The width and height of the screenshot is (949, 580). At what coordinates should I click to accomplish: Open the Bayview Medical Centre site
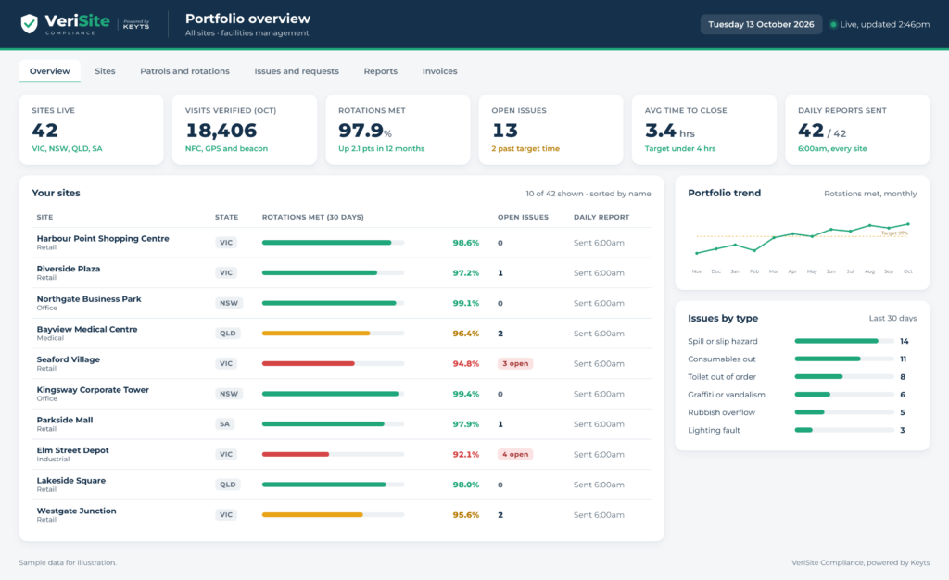pos(341,334)
